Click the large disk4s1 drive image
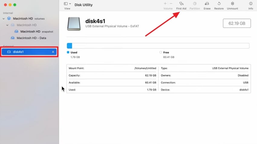This screenshot has width=257, height=144. tap(74, 24)
